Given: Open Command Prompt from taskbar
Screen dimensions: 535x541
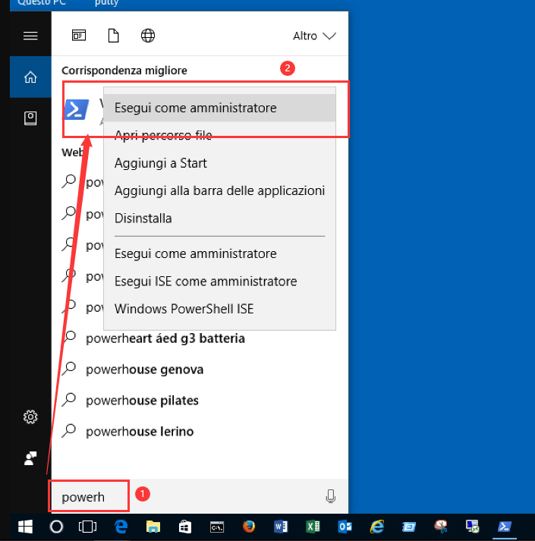Looking at the screenshot, I should click(x=217, y=527).
